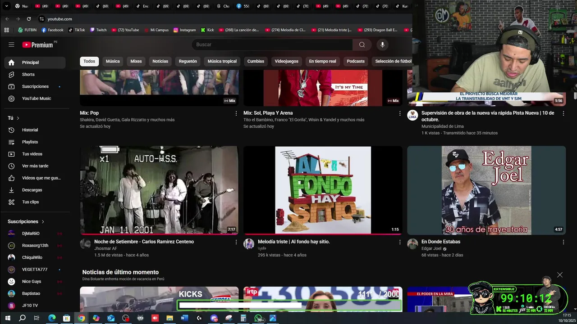Open the Chrome apps grid icon
Viewport: 577px width, 324px height.
point(6,30)
